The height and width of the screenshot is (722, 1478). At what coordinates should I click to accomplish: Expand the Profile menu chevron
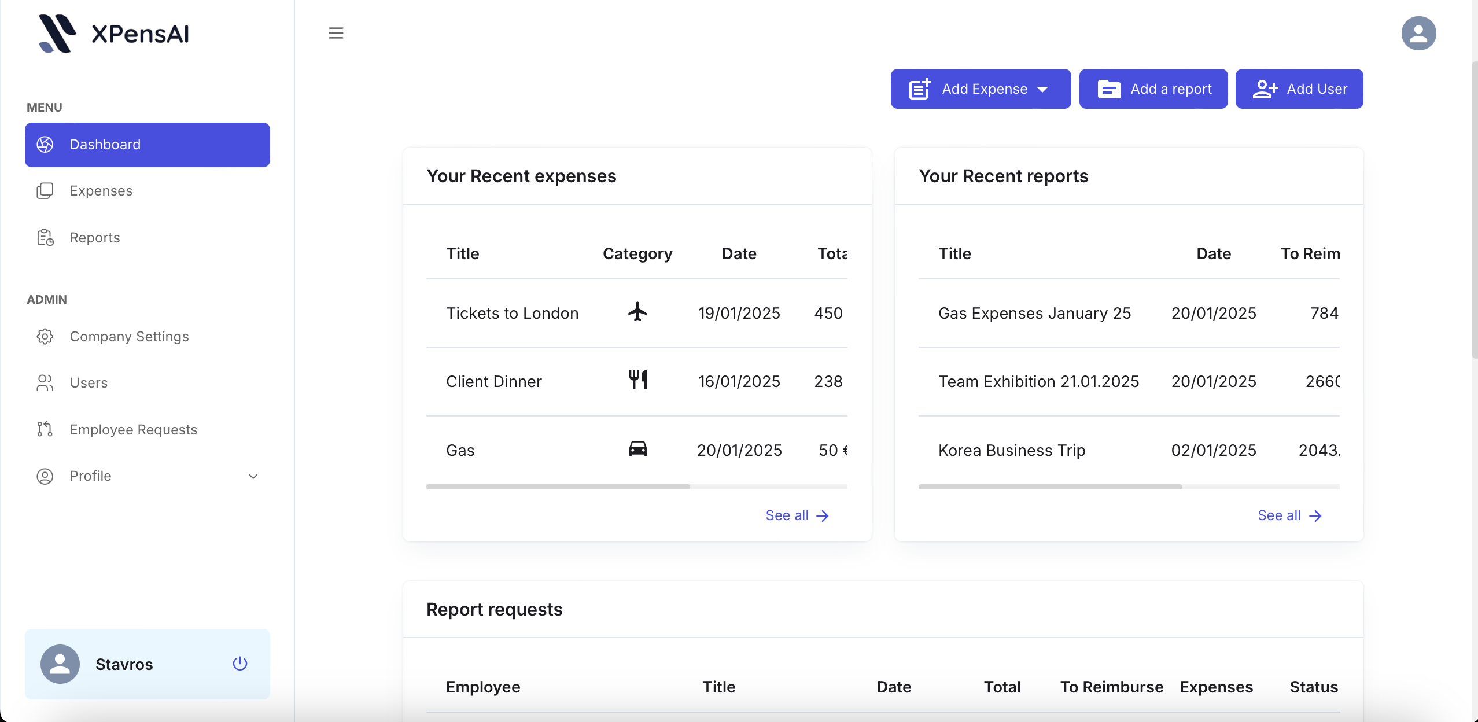pyautogui.click(x=253, y=476)
